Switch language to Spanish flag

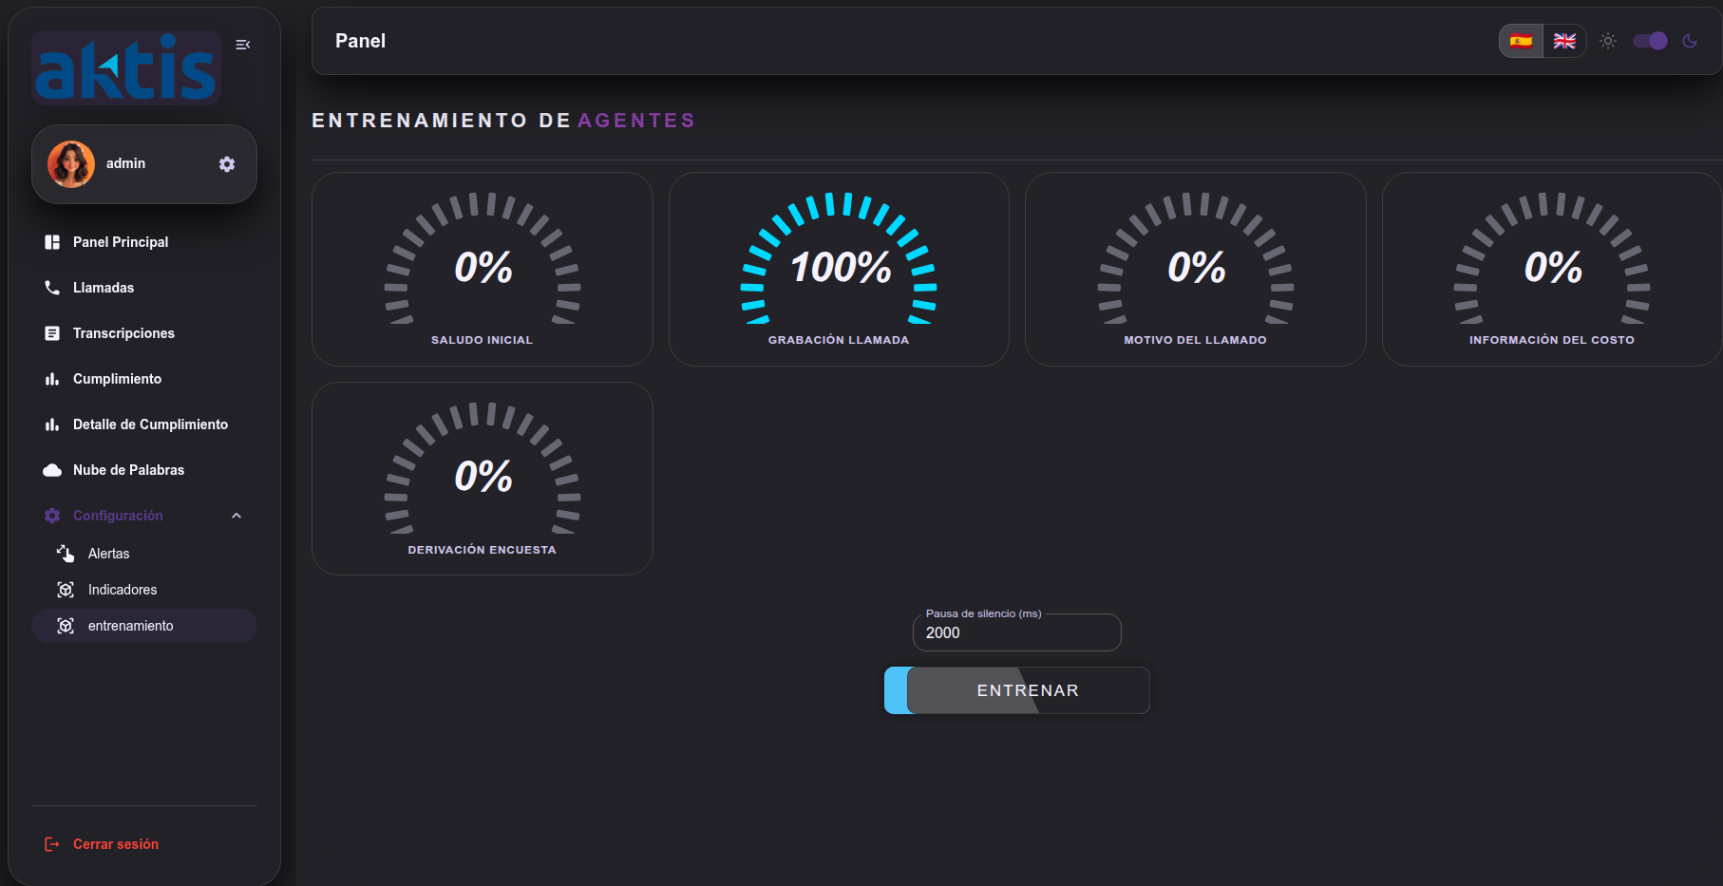(1521, 41)
